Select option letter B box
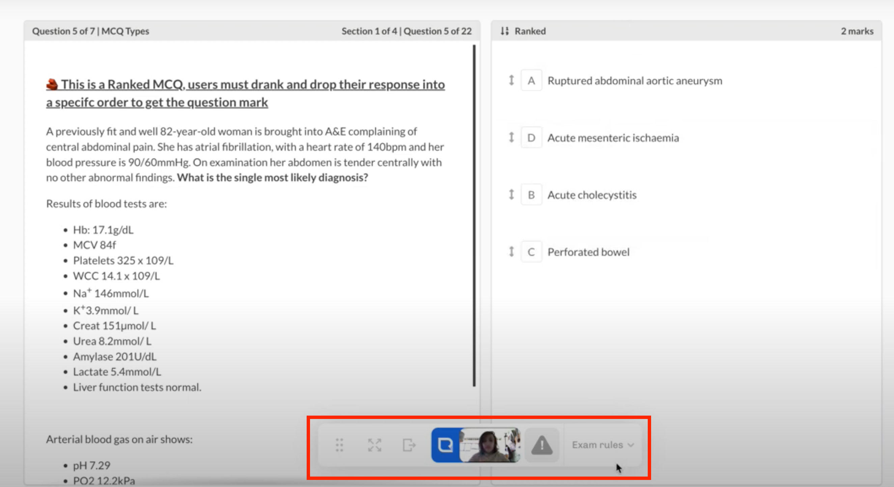 coord(531,195)
